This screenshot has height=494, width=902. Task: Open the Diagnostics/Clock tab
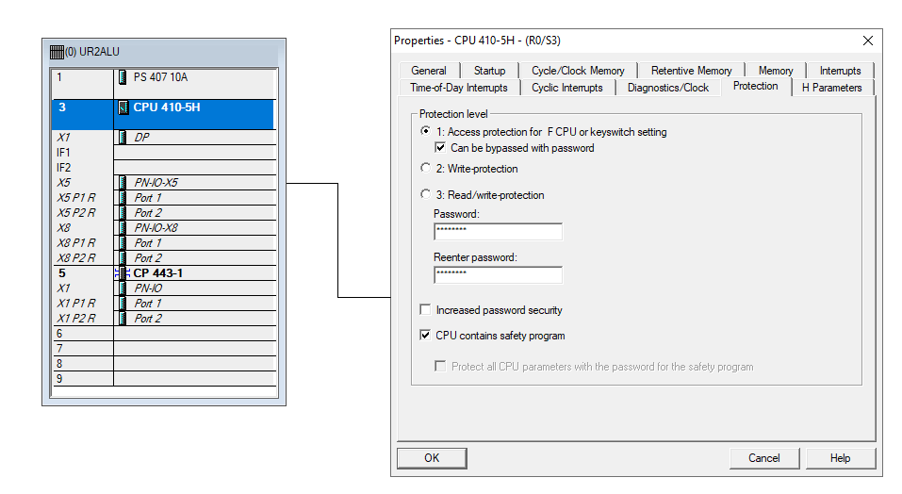point(668,88)
